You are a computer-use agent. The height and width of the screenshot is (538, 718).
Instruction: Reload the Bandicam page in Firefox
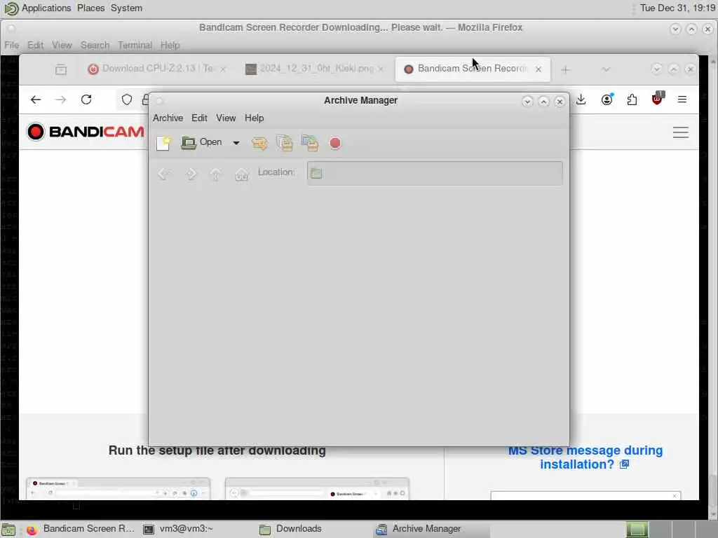tap(86, 99)
